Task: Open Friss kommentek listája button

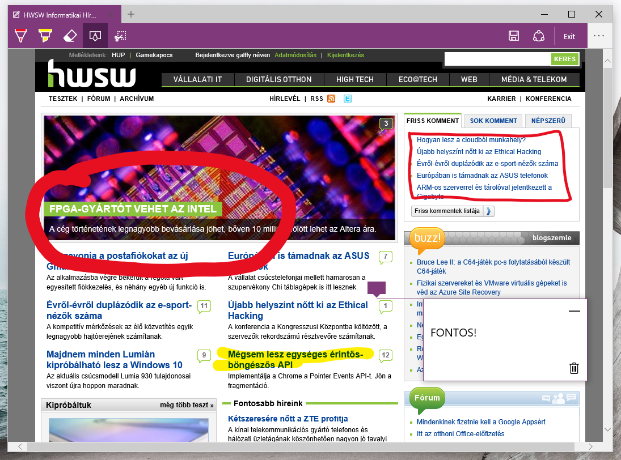Action: pos(453,211)
